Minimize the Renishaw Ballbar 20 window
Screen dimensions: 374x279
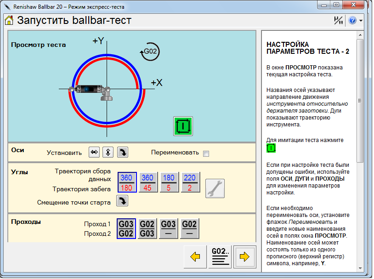(324, 5)
